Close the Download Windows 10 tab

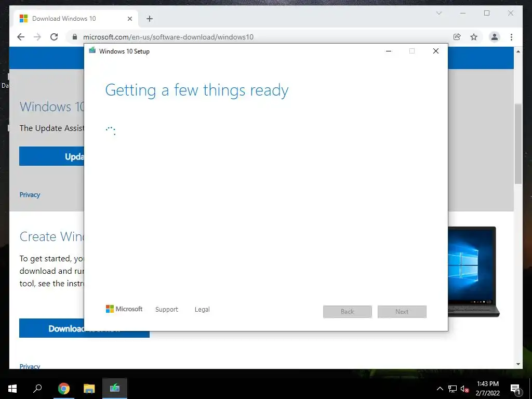coord(129,19)
